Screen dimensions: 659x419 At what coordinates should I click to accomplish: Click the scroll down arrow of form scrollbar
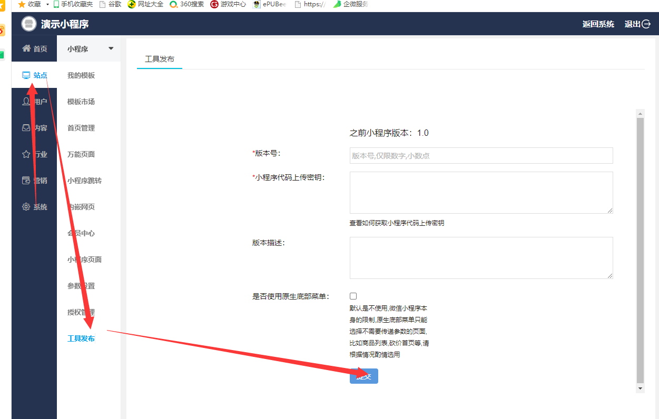pyautogui.click(x=640, y=388)
